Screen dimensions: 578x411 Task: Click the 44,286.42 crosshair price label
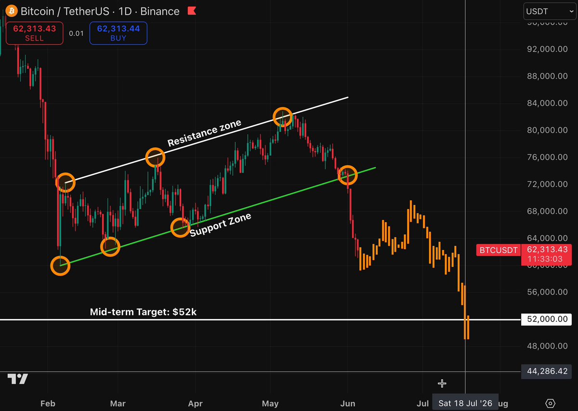pos(547,371)
